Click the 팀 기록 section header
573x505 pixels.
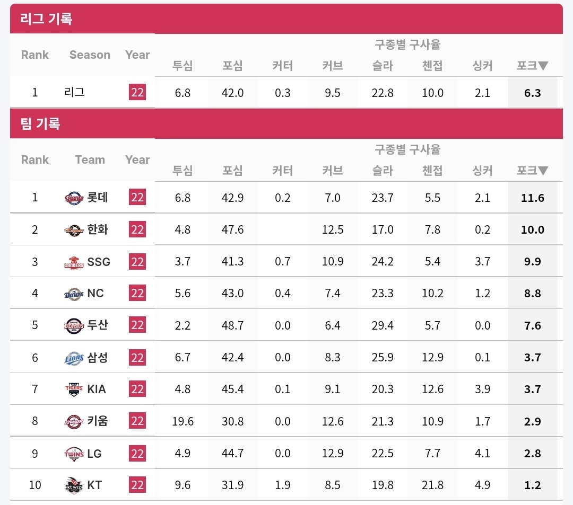pos(40,123)
